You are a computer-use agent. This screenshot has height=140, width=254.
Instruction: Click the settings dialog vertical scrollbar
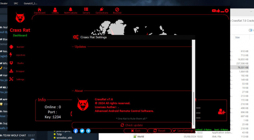pos(194,84)
